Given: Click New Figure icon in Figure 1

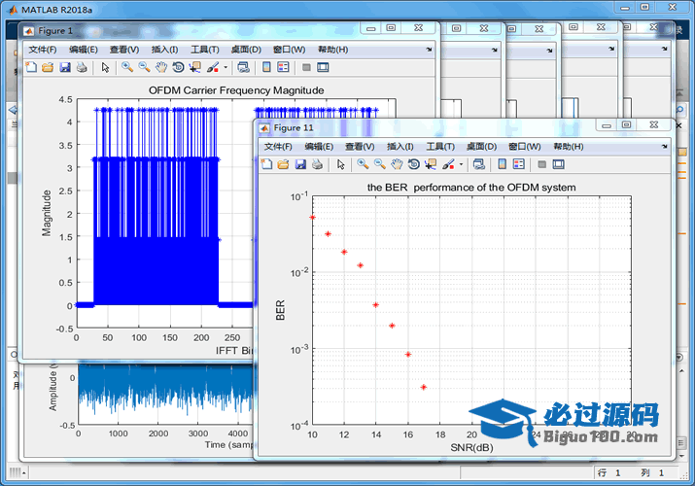Looking at the screenshot, I should click(31, 67).
